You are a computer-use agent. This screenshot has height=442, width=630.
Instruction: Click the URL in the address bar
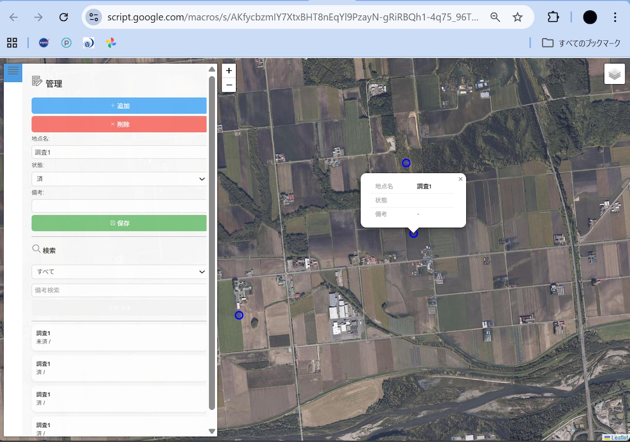pos(293,17)
